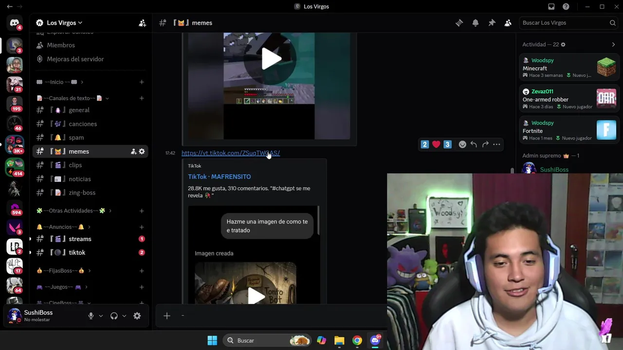Add channel plus in Canales de texto
This screenshot has height=350, width=623.
142,98
